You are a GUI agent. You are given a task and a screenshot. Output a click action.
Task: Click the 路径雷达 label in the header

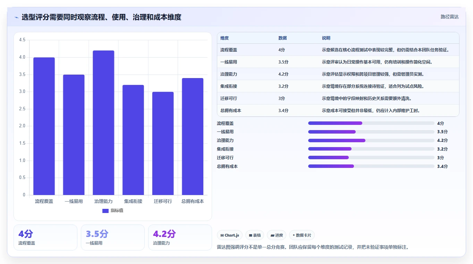[450, 17]
